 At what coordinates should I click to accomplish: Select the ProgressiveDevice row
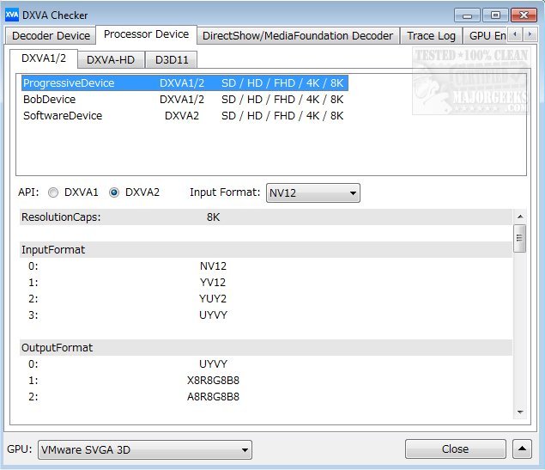pos(185,82)
